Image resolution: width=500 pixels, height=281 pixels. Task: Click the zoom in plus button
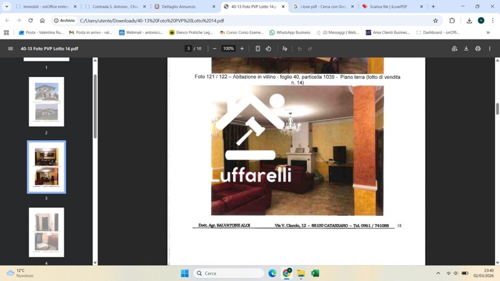coord(242,49)
